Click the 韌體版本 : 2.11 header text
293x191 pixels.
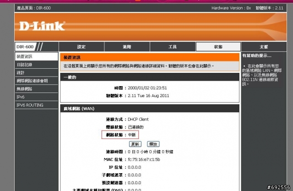(270, 8)
